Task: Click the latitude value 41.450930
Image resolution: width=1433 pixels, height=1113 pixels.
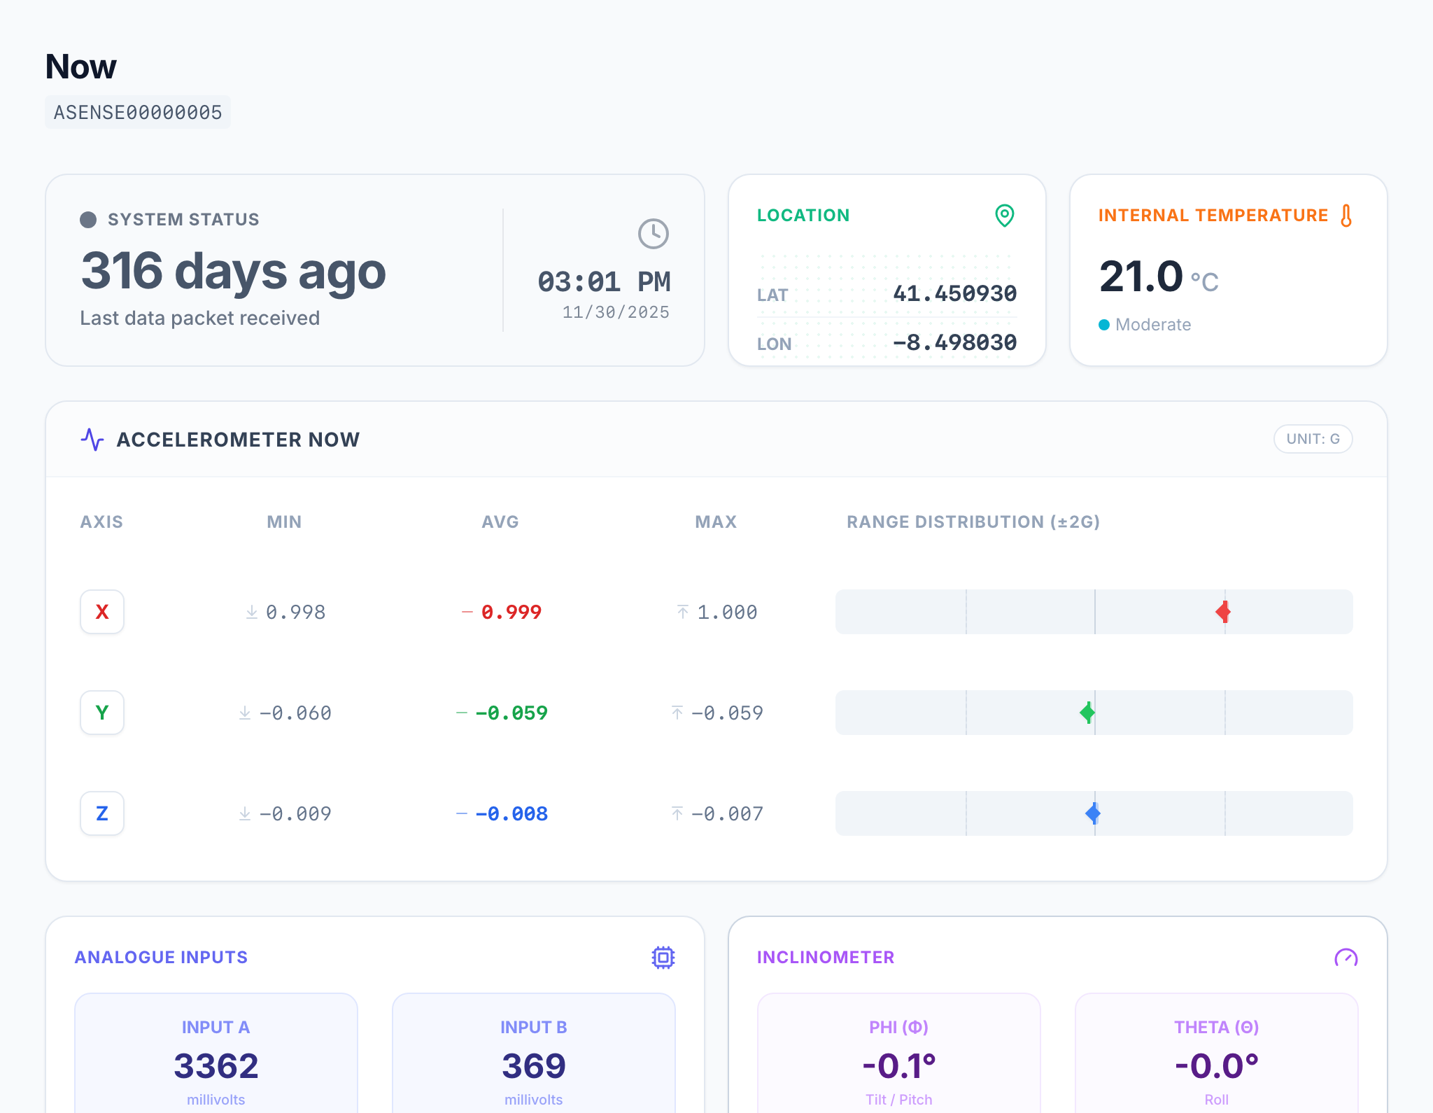Action: point(954,293)
